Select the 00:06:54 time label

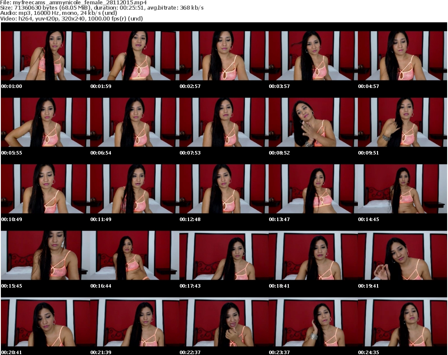[x=101, y=153]
